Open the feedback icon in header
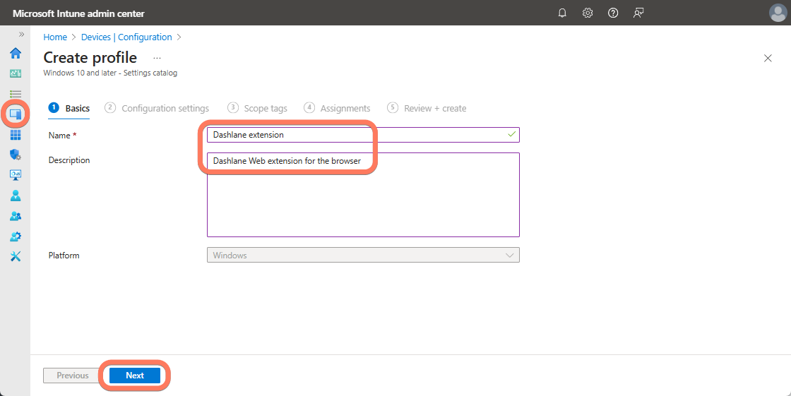 pyautogui.click(x=638, y=13)
